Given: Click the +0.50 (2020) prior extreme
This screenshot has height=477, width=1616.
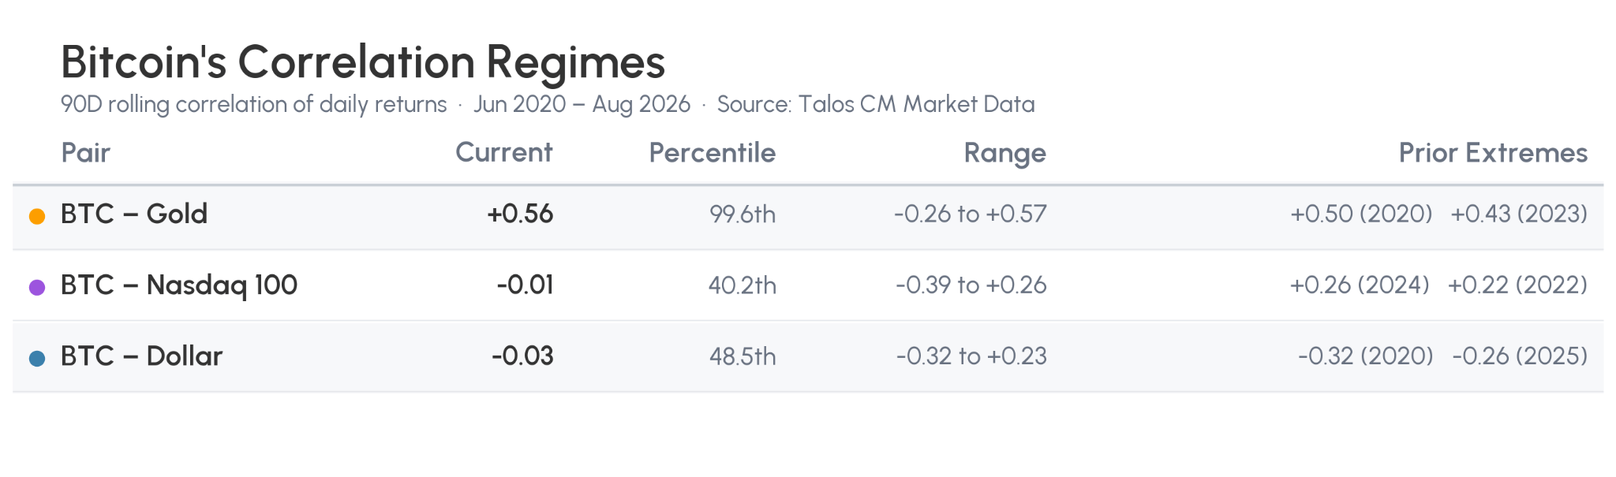Looking at the screenshot, I should (1361, 214).
